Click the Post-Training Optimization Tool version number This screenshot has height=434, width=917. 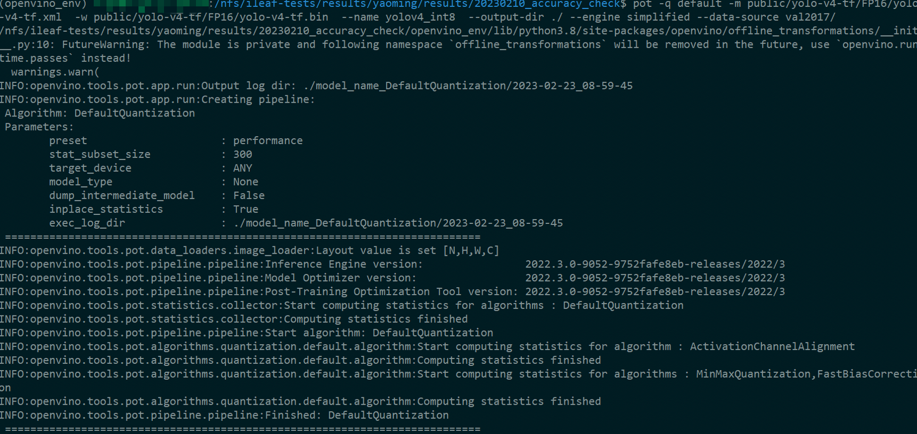tap(655, 292)
